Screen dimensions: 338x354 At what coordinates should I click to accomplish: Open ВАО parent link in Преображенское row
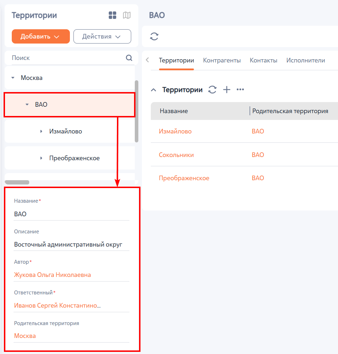pos(258,178)
